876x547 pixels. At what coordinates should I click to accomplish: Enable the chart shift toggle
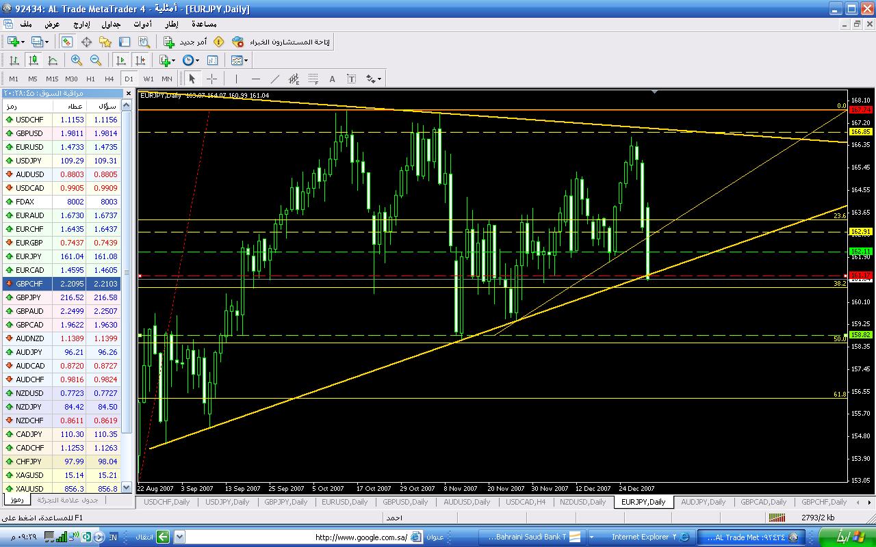coord(140,60)
